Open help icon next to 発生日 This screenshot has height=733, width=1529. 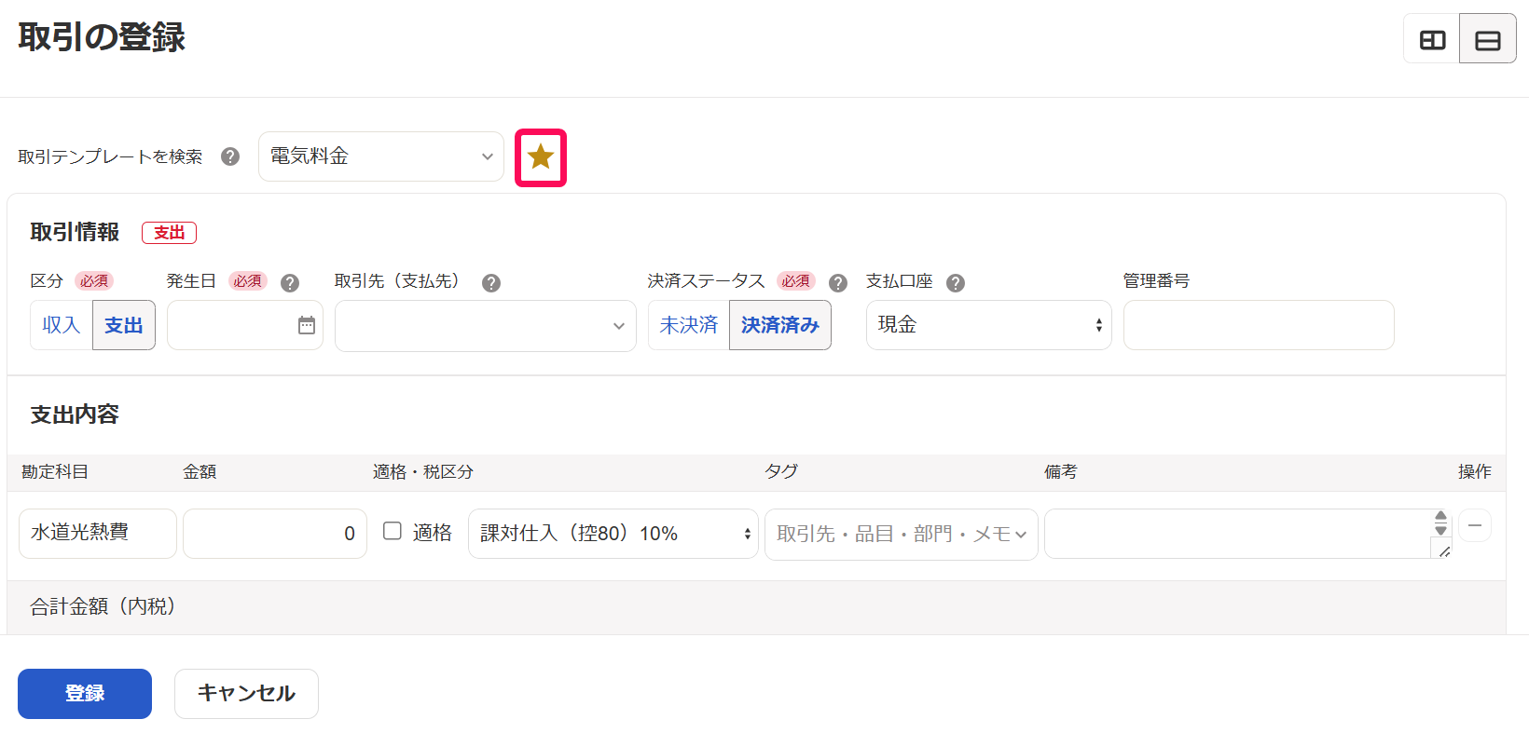click(x=290, y=282)
